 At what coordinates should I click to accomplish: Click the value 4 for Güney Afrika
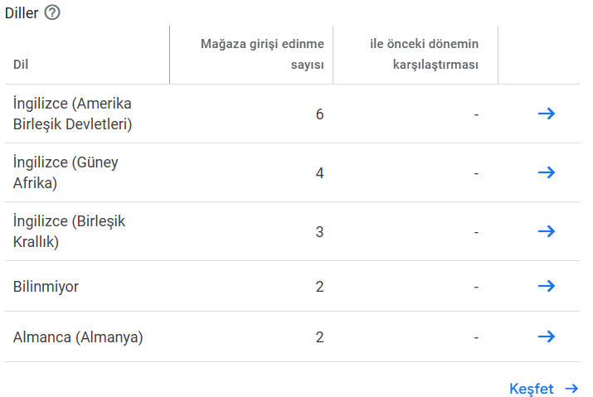tap(319, 172)
